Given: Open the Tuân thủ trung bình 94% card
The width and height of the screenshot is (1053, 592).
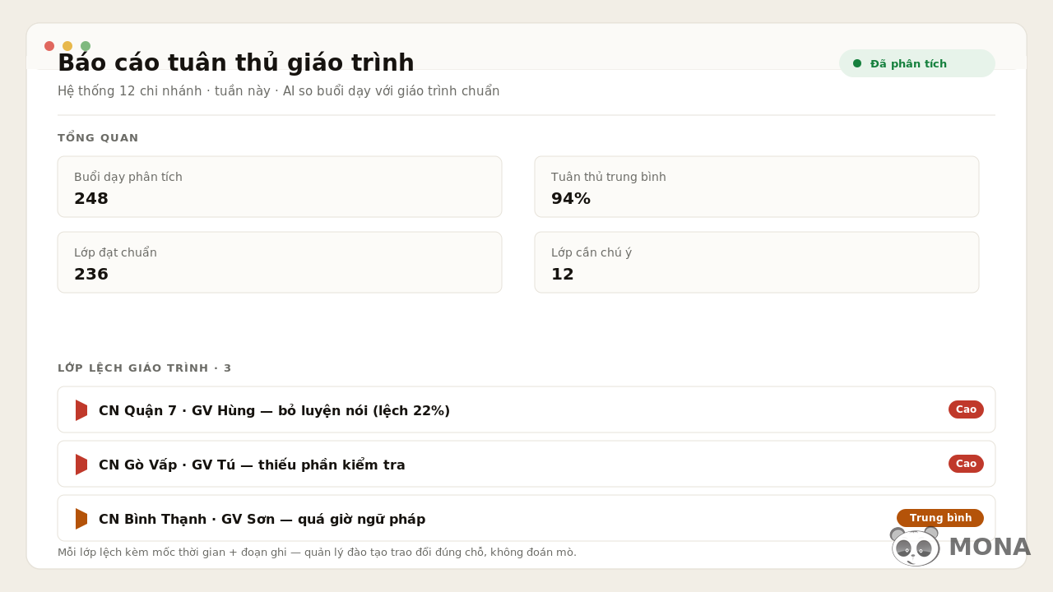Looking at the screenshot, I should (757, 187).
